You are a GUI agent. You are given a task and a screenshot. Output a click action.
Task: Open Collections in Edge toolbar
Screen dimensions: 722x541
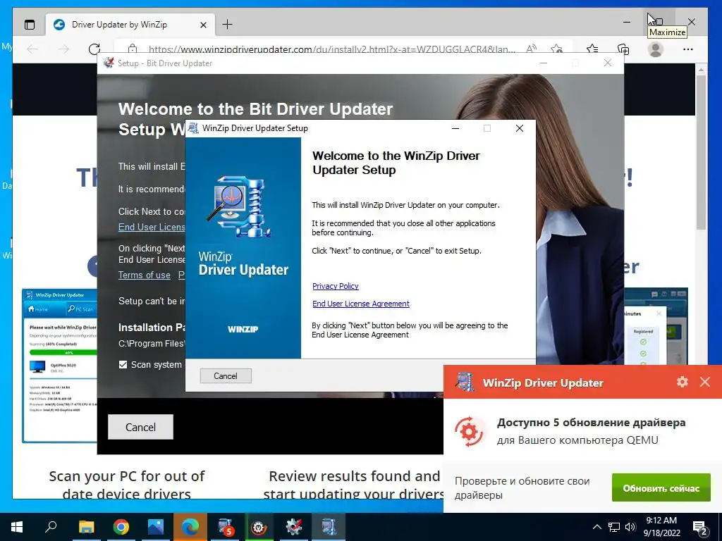point(623,49)
